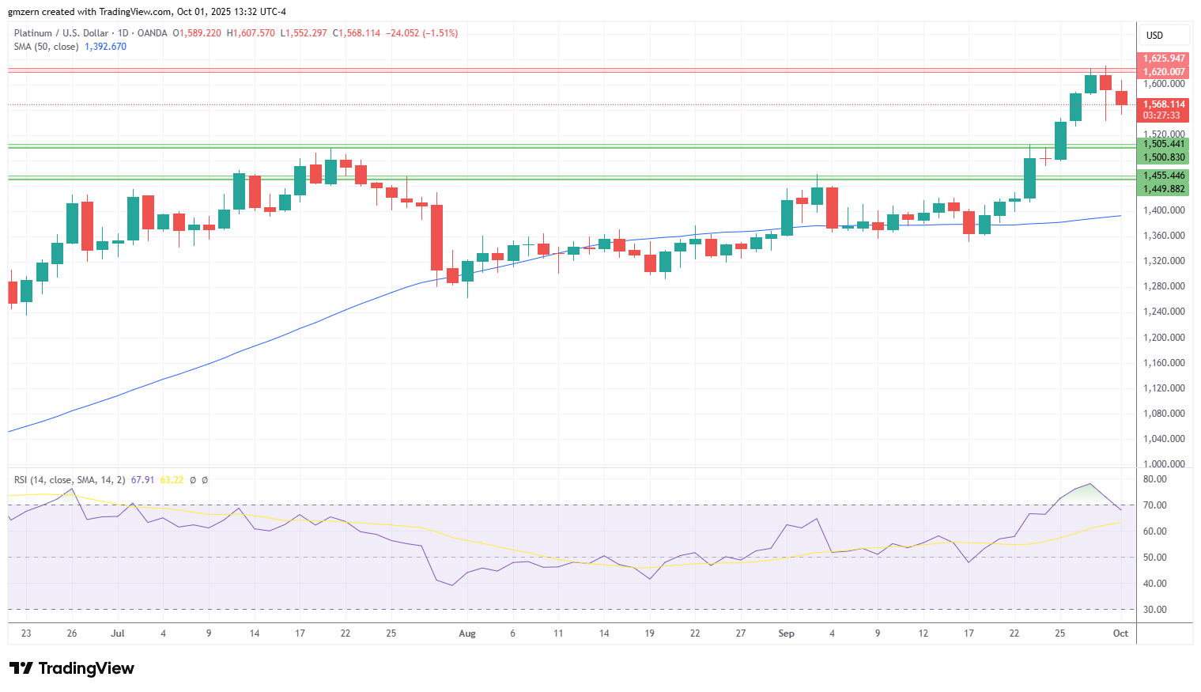Viewport: 1201px width, 692px height.
Task: Click the RSI moving average value 63.22
Action: (x=172, y=480)
